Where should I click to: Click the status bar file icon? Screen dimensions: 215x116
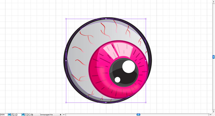32,115
